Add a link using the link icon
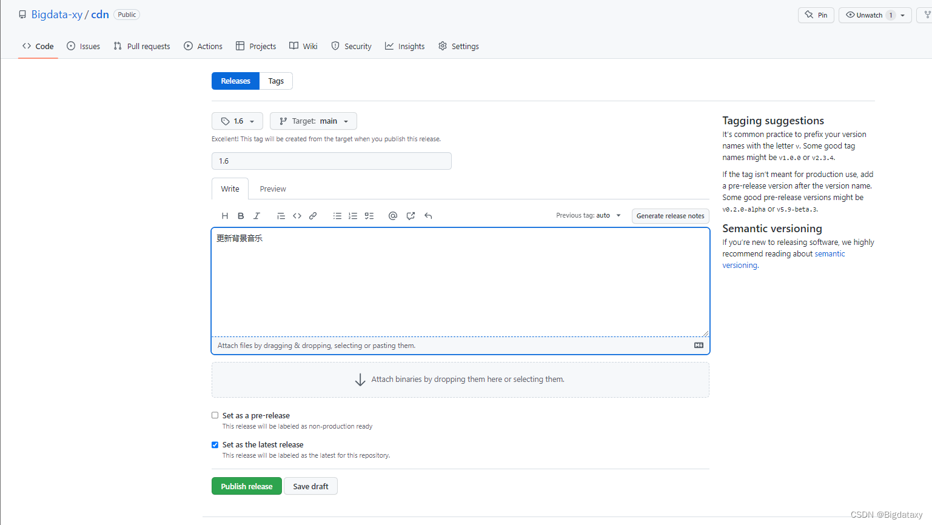Viewport: 932px width, 525px height. point(313,216)
